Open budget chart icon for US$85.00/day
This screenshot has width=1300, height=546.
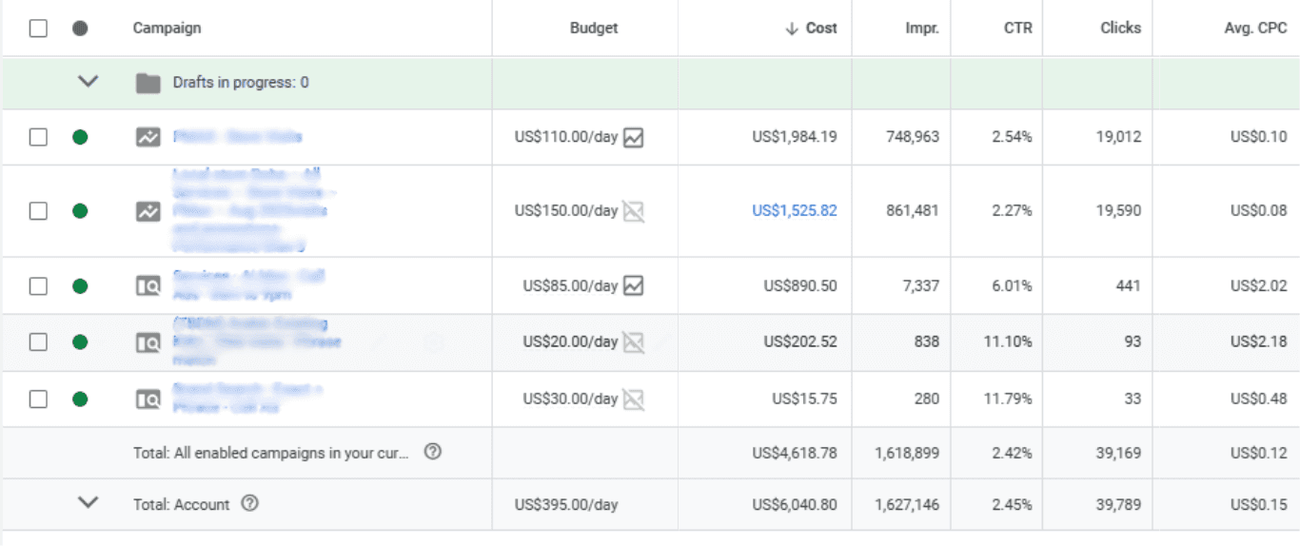[x=634, y=285]
